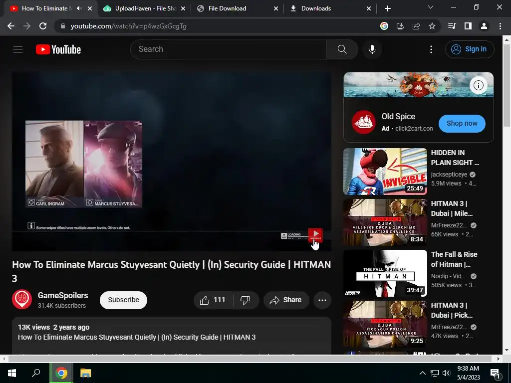Open the ad info icon
Image resolution: width=511 pixels, height=383 pixels.
click(479, 85)
